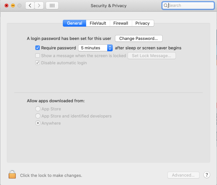Show all preferences via grid icon
Viewport: 217px width, 185px height.
pyautogui.click(x=52, y=6)
